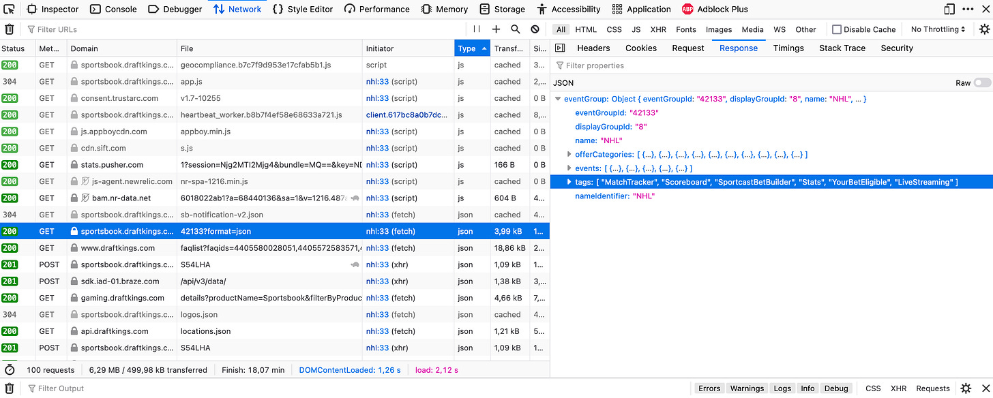
Task: Open network settings gear
Action: click(984, 29)
